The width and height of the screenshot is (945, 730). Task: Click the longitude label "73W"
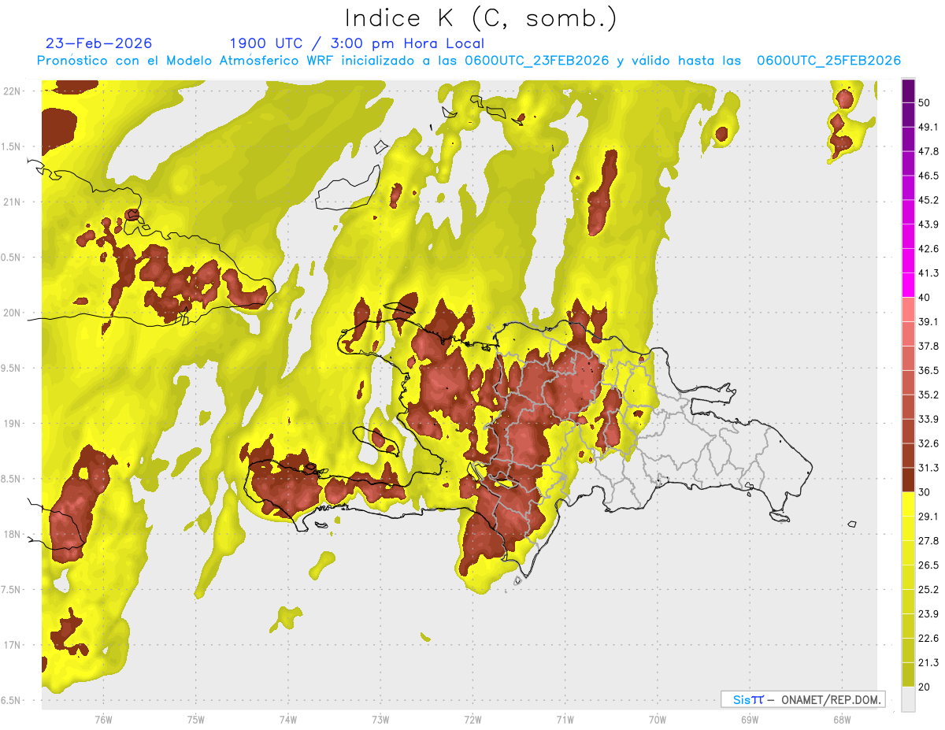click(380, 720)
